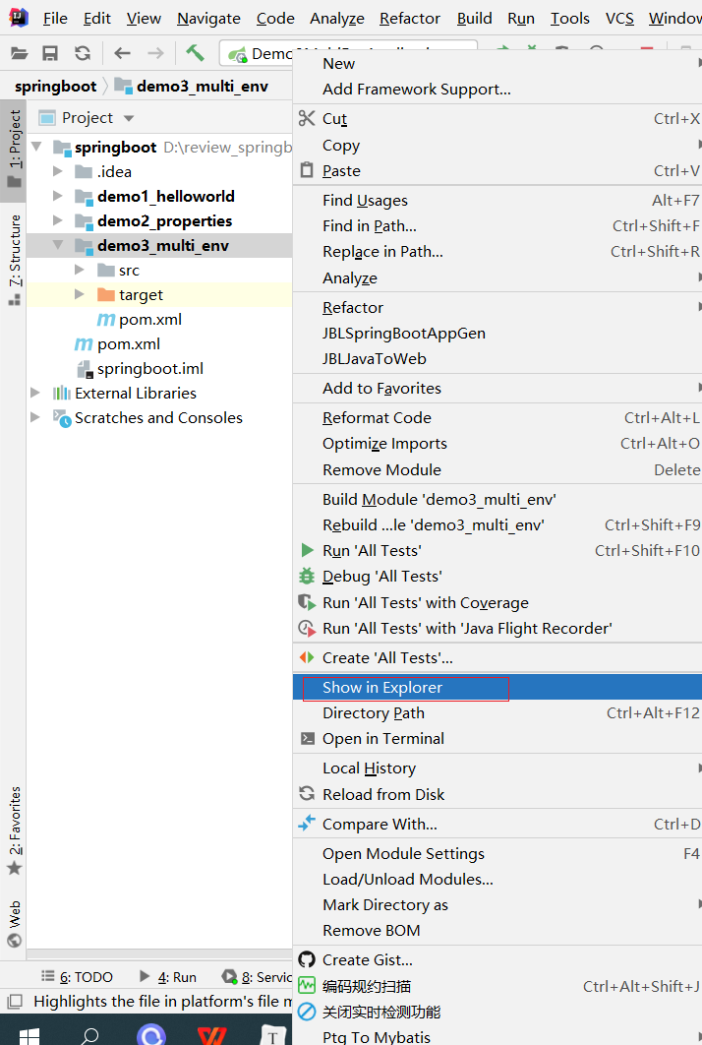This screenshot has width=702, height=1045.
Task: Click springboot in the navigation breadcrumb
Action: [x=56, y=86]
